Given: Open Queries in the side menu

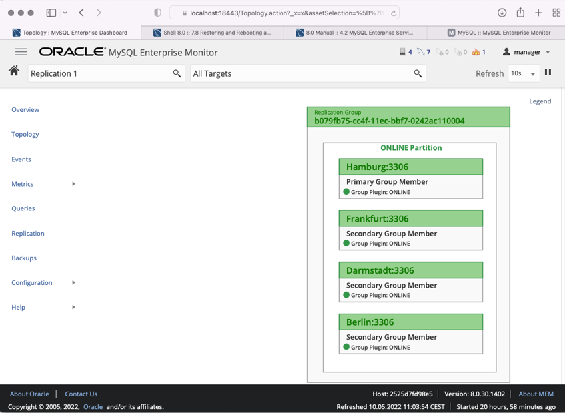Looking at the screenshot, I should [23, 208].
